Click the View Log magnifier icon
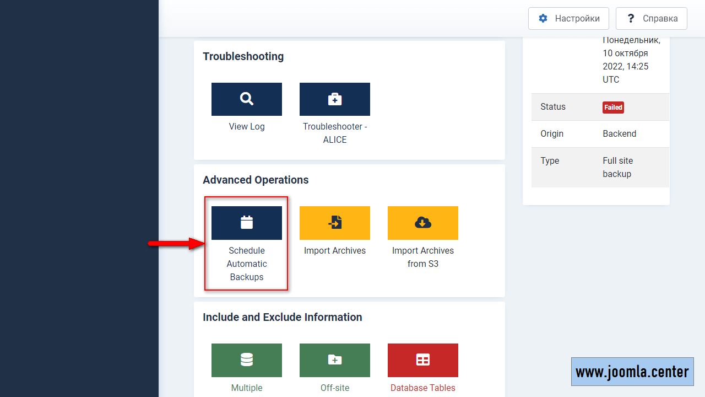Image resolution: width=705 pixels, height=397 pixels. point(247,99)
